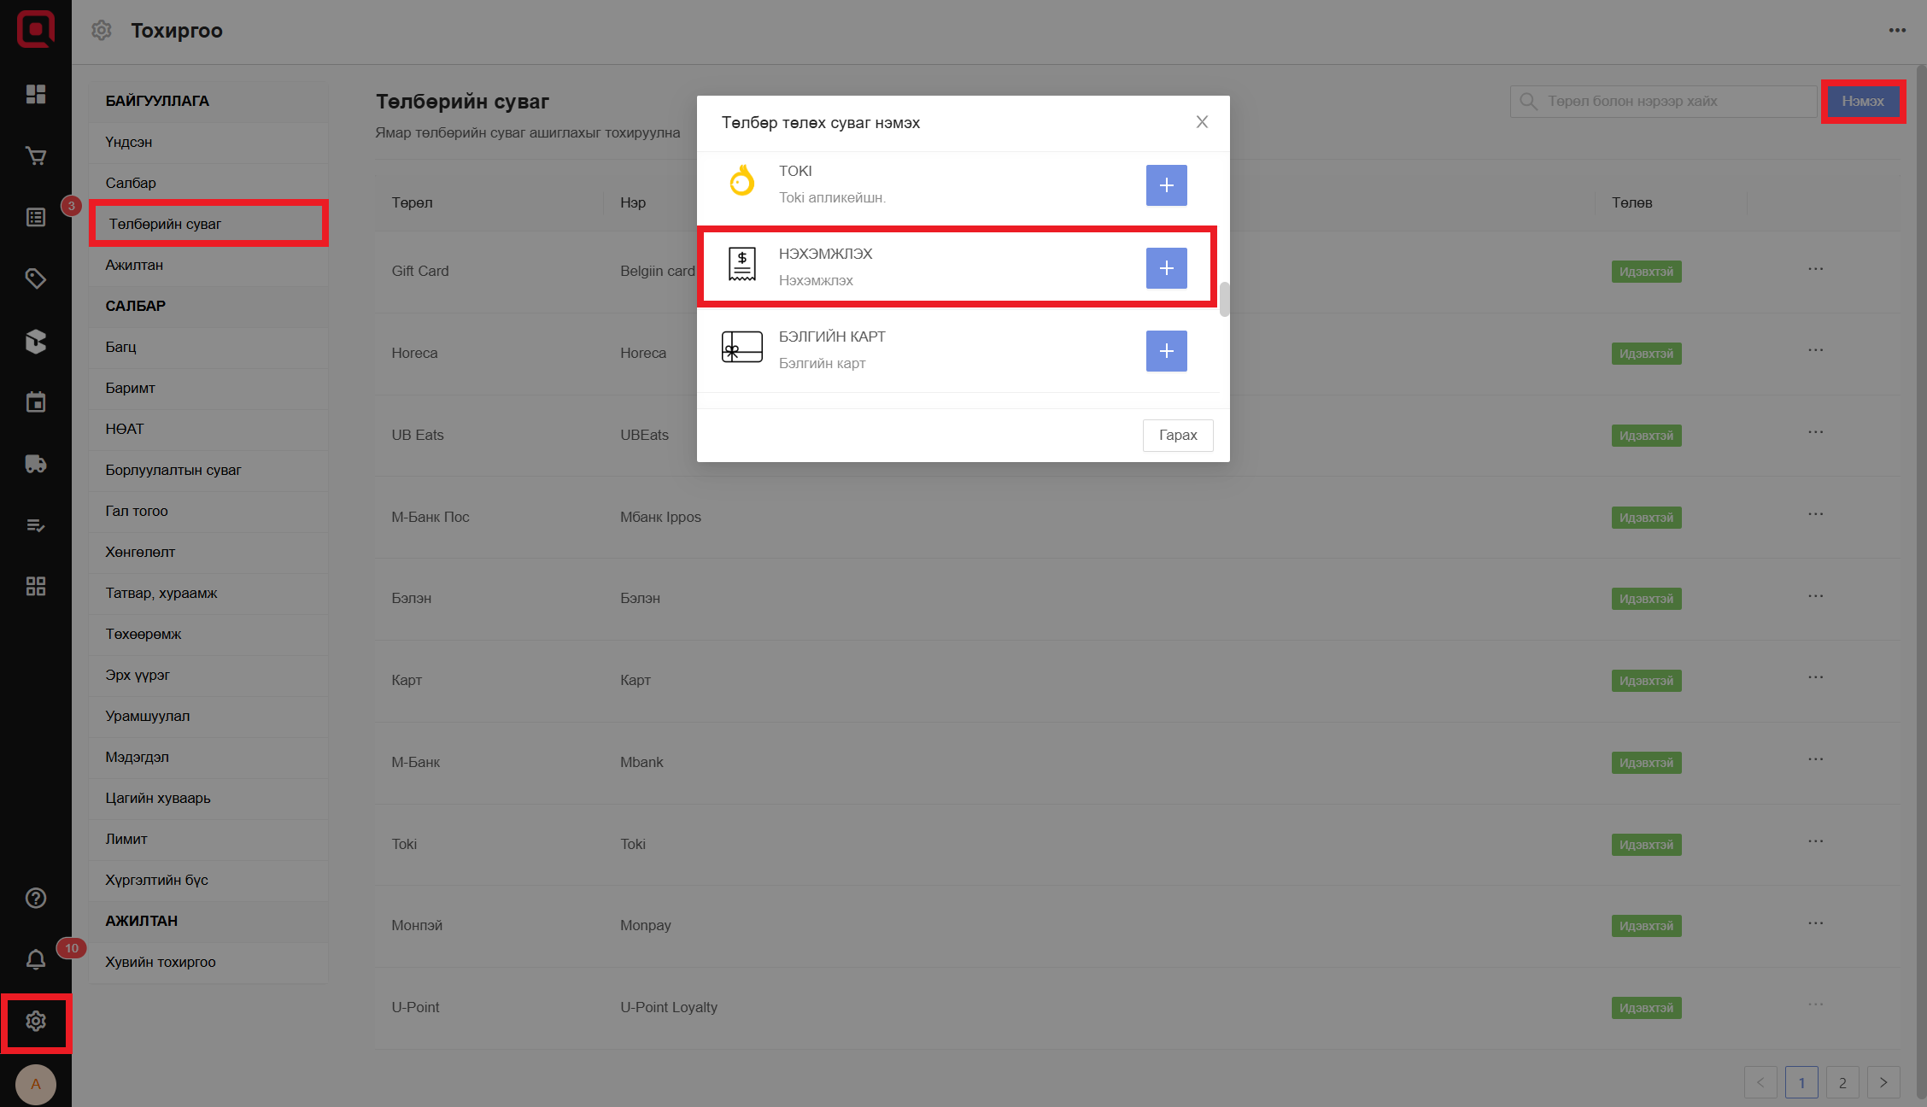Close the add payment channel dialog
This screenshot has height=1107, width=1927.
(1202, 122)
